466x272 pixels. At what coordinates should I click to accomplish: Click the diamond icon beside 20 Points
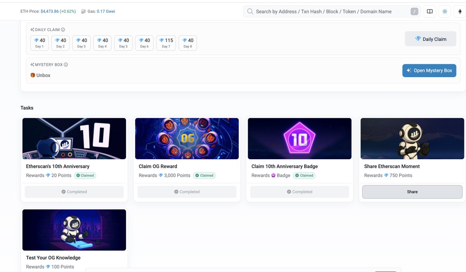(x=48, y=176)
